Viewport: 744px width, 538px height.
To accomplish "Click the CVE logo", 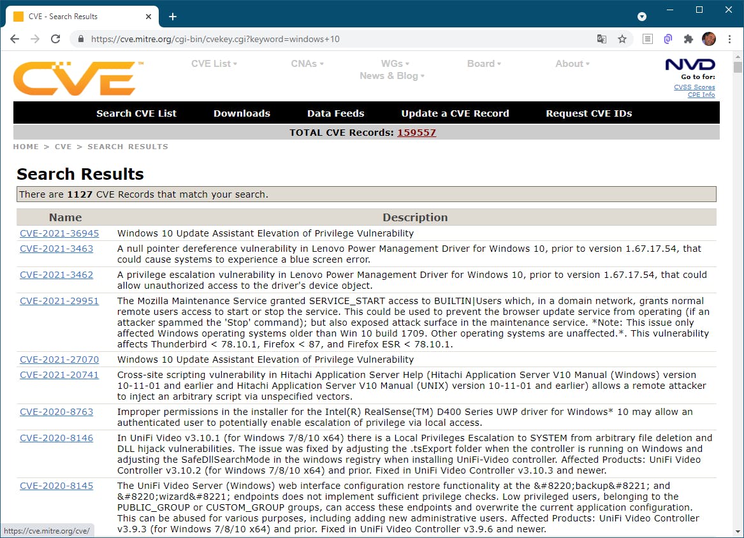I will click(x=77, y=78).
